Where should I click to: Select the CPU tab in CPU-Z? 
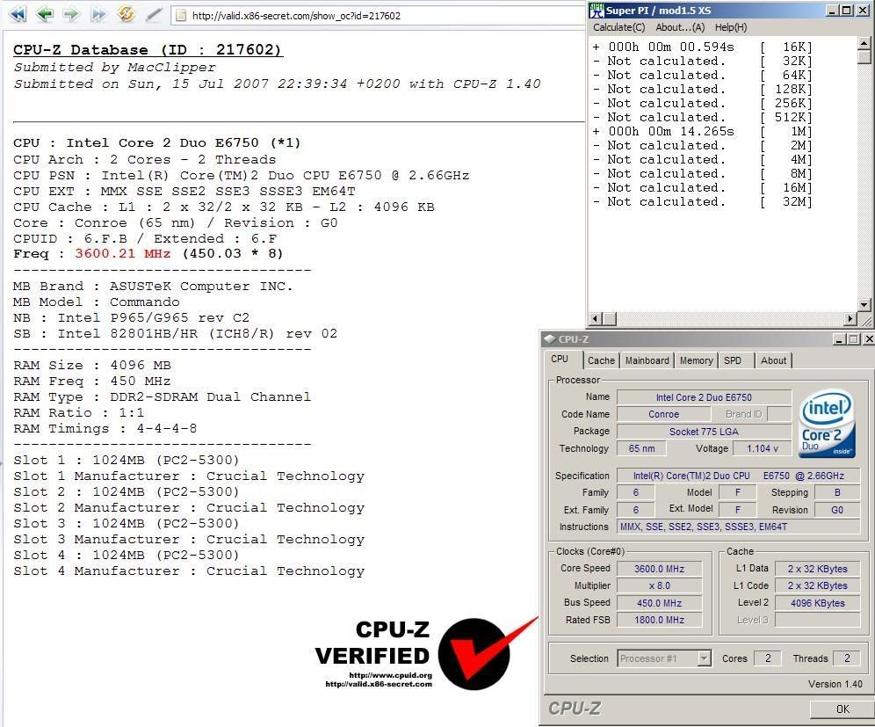(560, 359)
